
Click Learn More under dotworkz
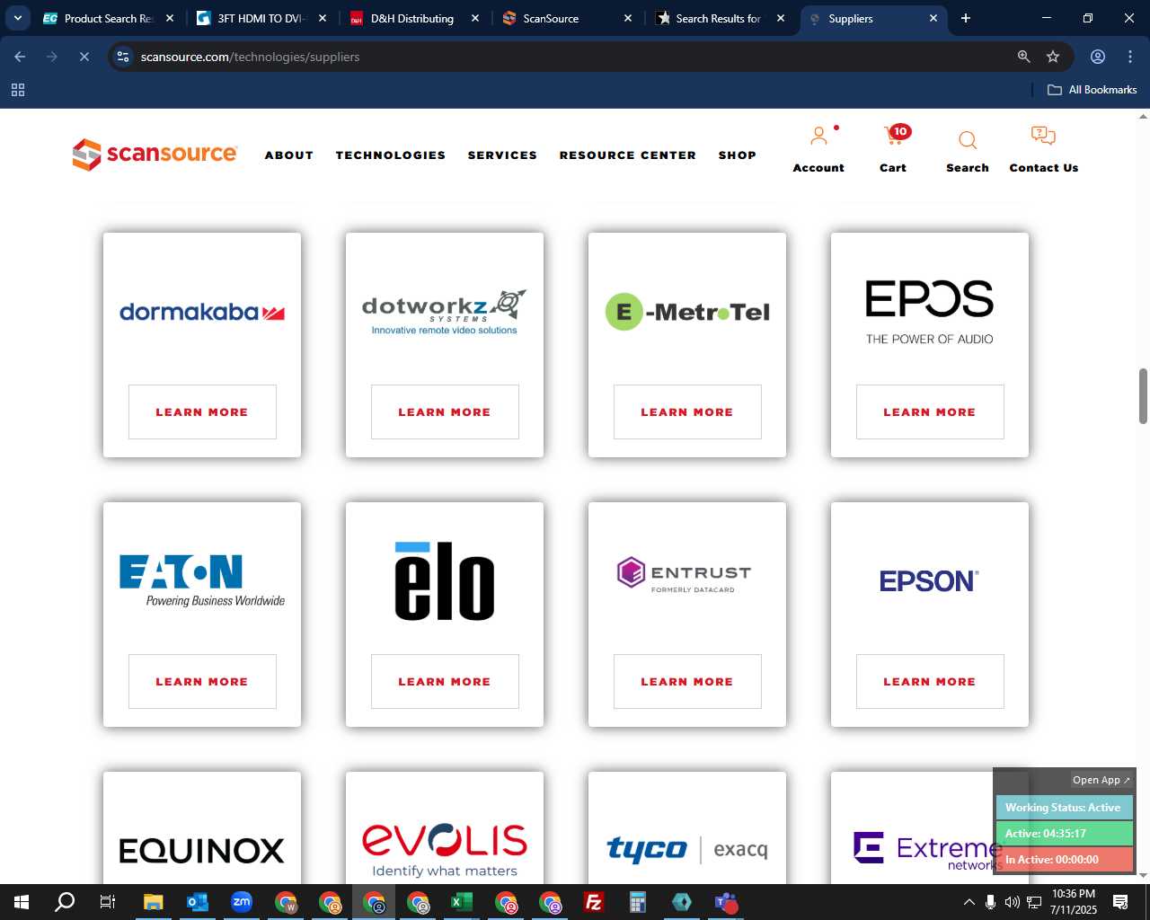[445, 412]
